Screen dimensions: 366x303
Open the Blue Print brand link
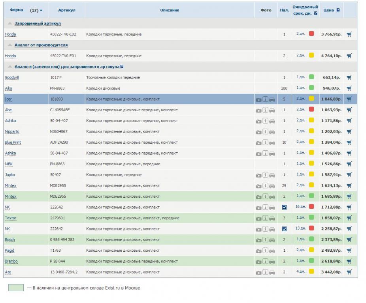[13, 142]
